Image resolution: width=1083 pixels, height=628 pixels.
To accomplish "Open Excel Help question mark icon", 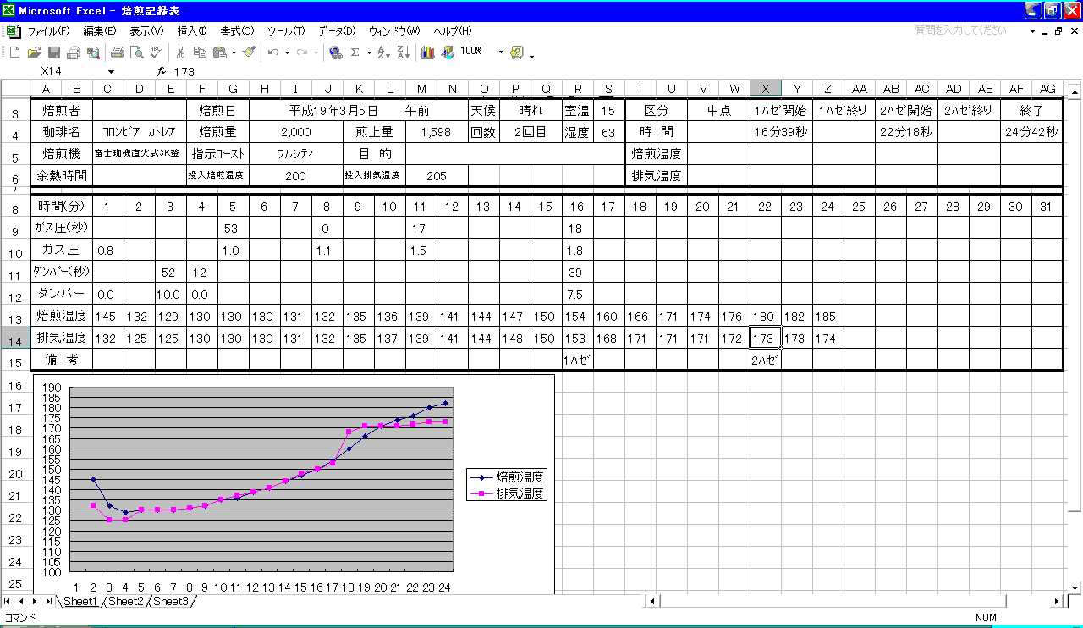I will [x=517, y=52].
